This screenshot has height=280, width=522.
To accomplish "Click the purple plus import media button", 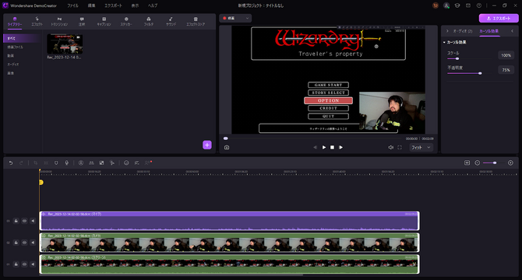I will pyautogui.click(x=207, y=145).
